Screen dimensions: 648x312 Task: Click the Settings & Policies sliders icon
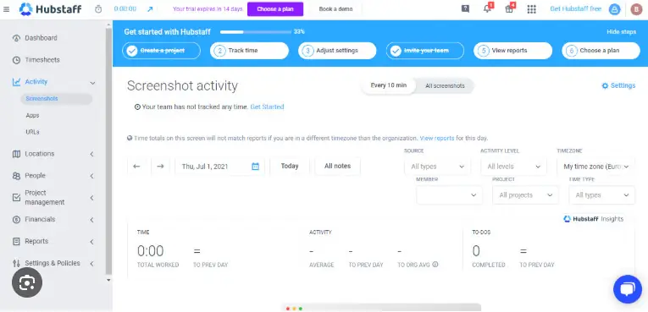click(17, 263)
